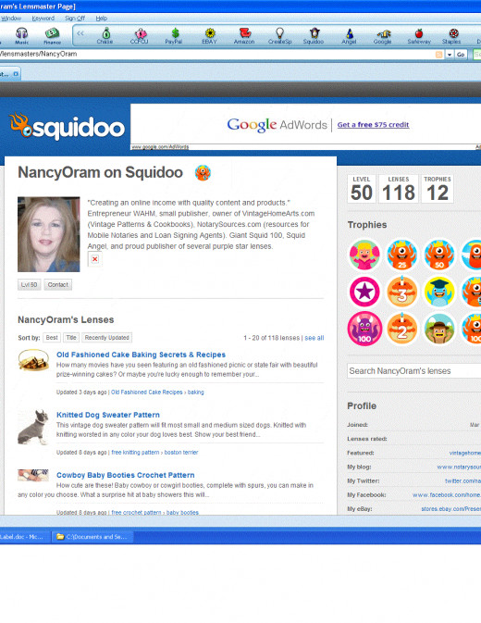Open the EBAY favorites shortcut
This screenshot has width=481, height=623.
tap(210, 36)
